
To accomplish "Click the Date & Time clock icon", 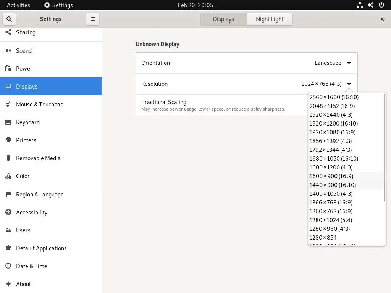I will [8, 266].
